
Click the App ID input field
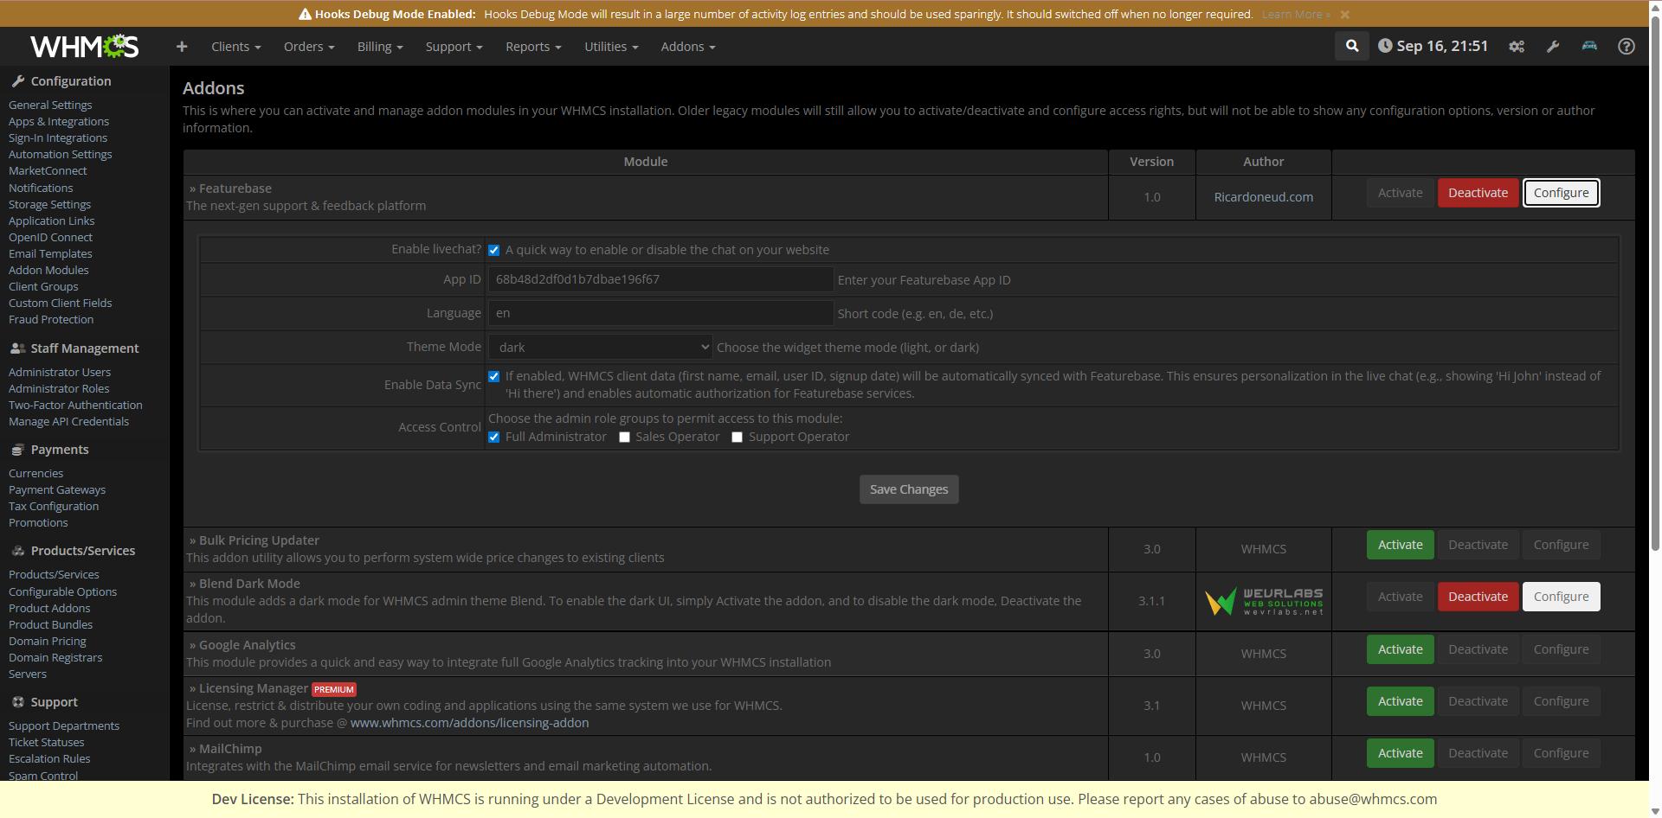tap(660, 279)
